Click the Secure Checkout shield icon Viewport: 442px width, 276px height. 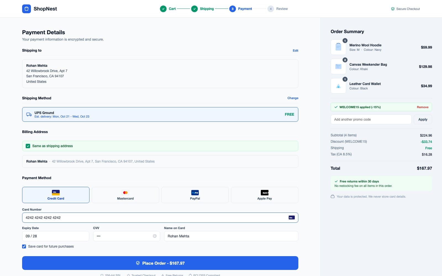pyautogui.click(x=393, y=9)
